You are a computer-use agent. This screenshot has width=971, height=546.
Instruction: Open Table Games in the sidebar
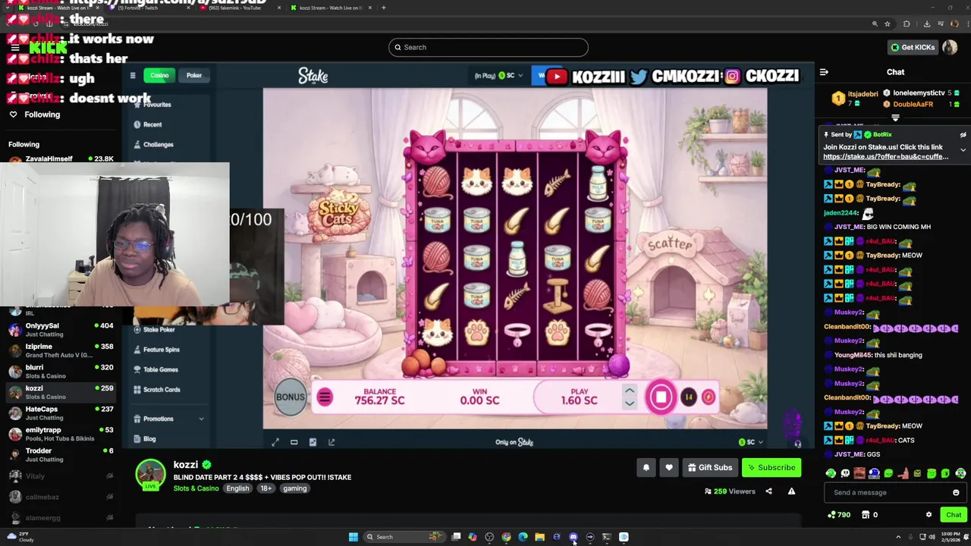(160, 369)
